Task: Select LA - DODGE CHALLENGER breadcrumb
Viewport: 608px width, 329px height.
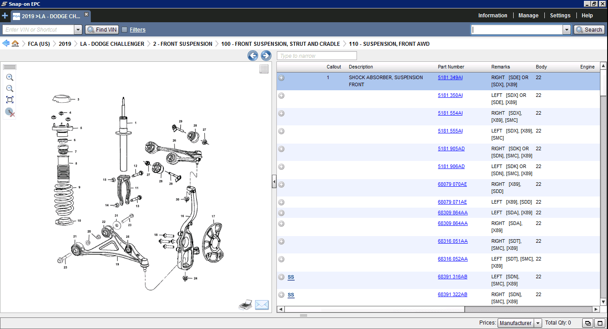Action: point(112,44)
